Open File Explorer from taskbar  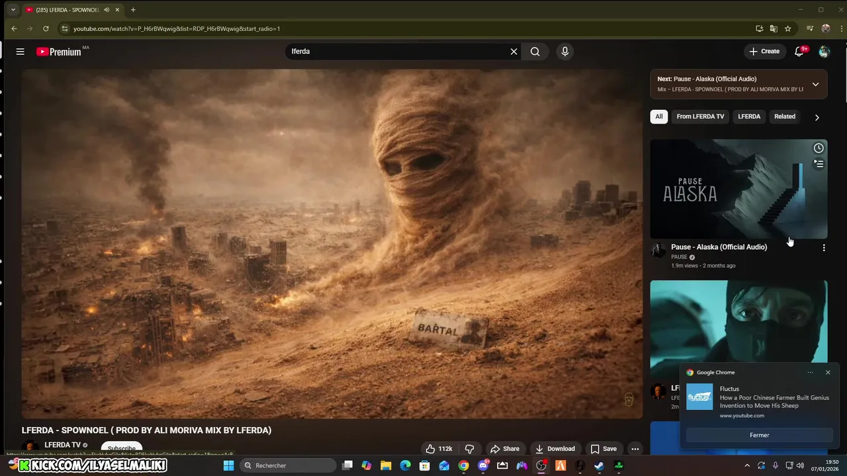tap(386, 465)
